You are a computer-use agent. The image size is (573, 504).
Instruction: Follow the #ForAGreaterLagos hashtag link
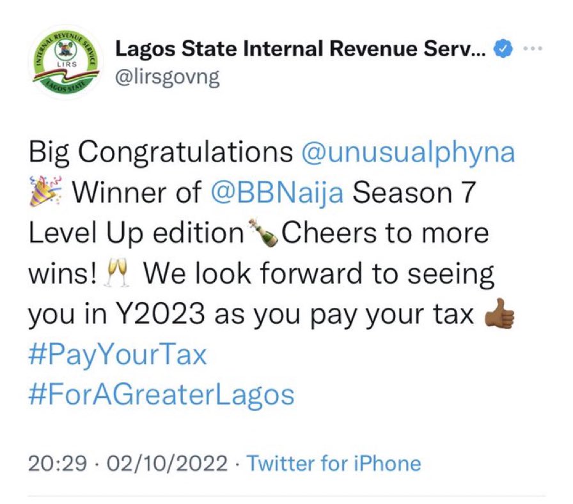[x=161, y=394]
